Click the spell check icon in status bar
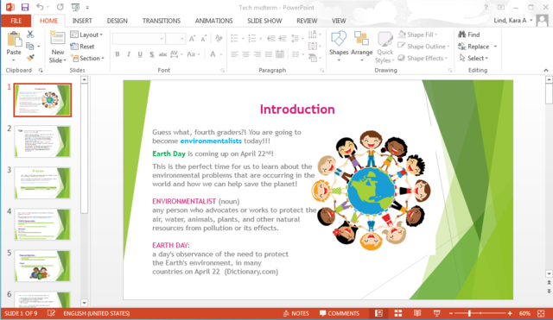Screen dimensions: 553x320 click(x=51, y=313)
